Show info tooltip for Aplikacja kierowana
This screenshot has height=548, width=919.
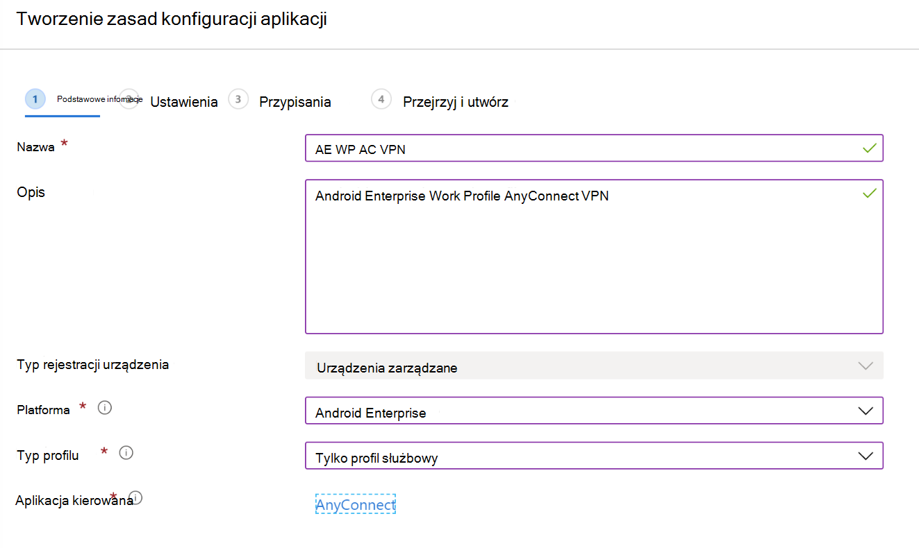point(136,497)
